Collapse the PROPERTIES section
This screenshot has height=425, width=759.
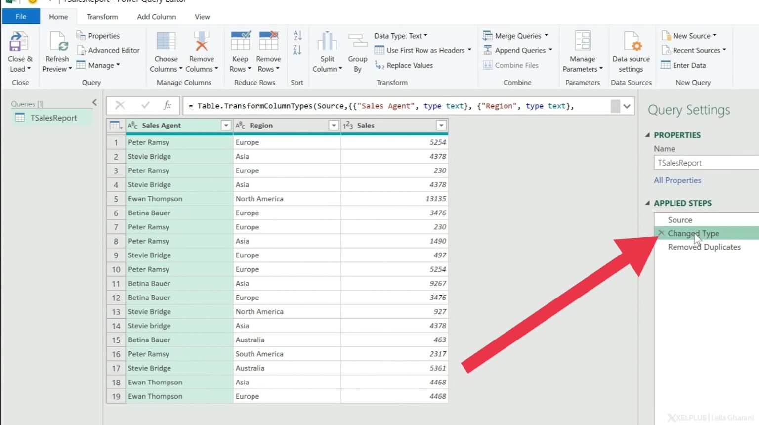point(647,135)
